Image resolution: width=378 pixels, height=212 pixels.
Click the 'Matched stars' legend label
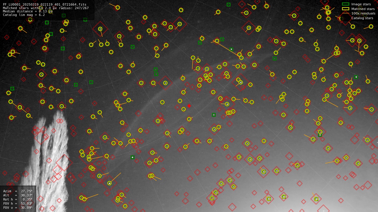pyautogui.click(x=363, y=9)
